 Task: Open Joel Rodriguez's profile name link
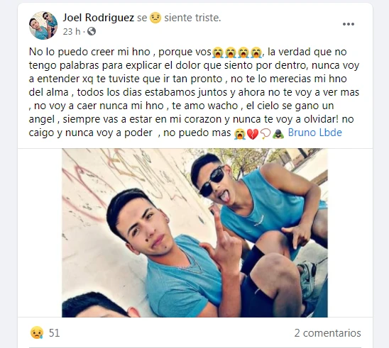click(98, 18)
